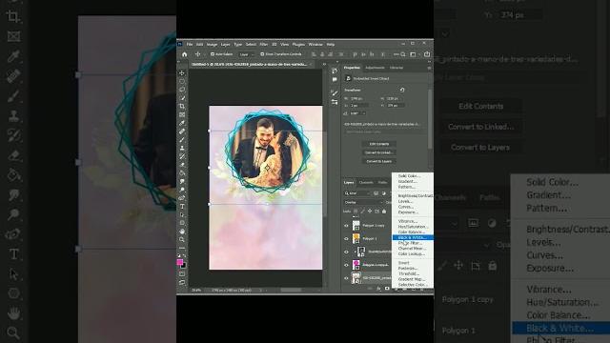Screen dimensions: 610x343
Task: Click the Add layer mask icon under Layers
Action: point(387,289)
